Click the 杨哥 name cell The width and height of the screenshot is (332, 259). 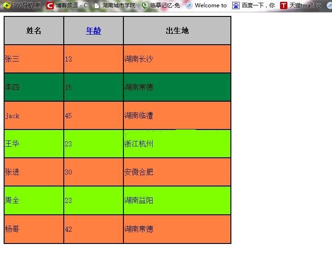tap(34, 229)
